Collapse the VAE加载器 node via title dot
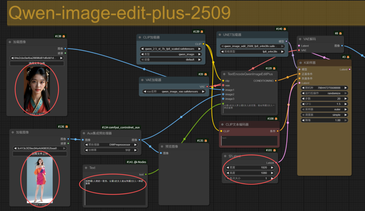The width and height of the screenshot is (365, 211). (143, 80)
